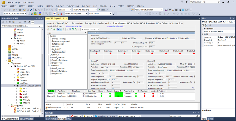Click wrench icon beside AxisMD.Status.Error box
The image size is (236, 121).
click(x=170, y=10)
